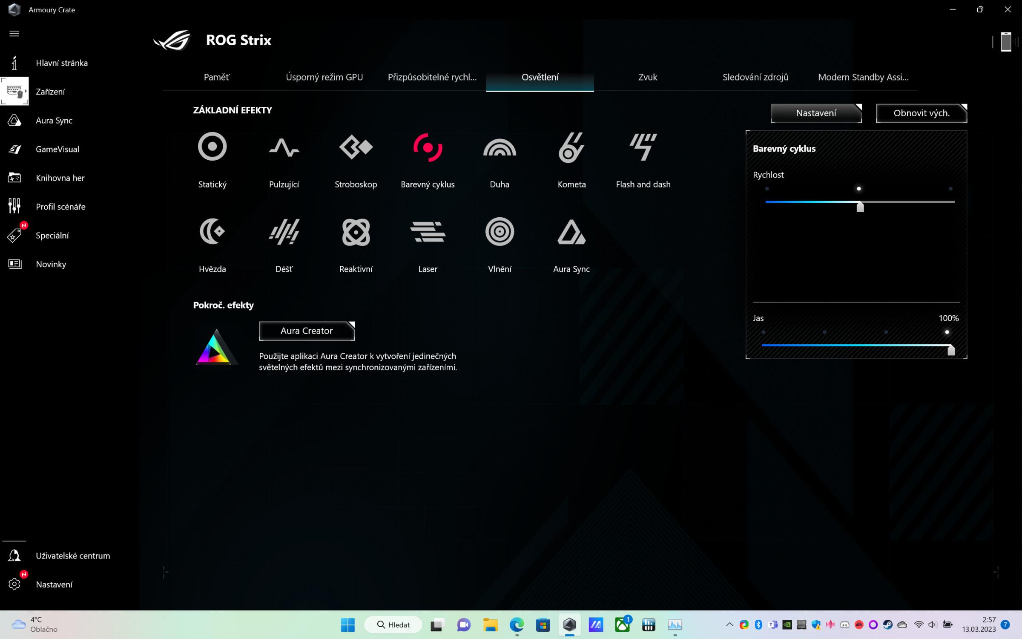Click the Hledat taskbar search box
The image size is (1022, 639).
click(x=393, y=625)
